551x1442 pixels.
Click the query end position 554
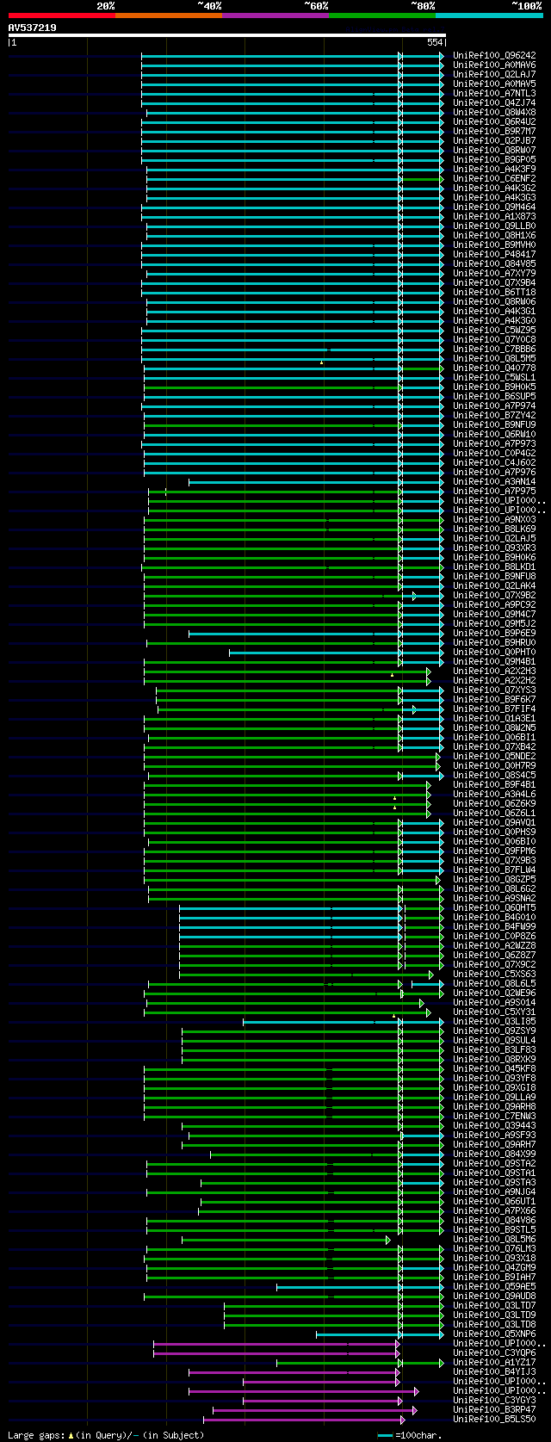(435, 43)
